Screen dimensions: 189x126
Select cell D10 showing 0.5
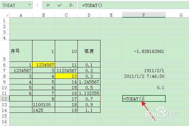[89, 87]
